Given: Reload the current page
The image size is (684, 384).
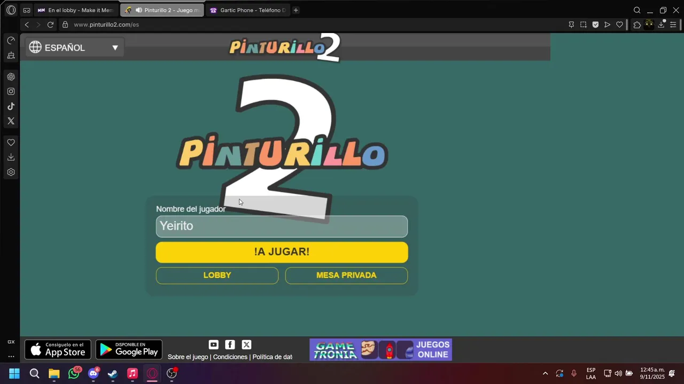Looking at the screenshot, I should coord(50,25).
